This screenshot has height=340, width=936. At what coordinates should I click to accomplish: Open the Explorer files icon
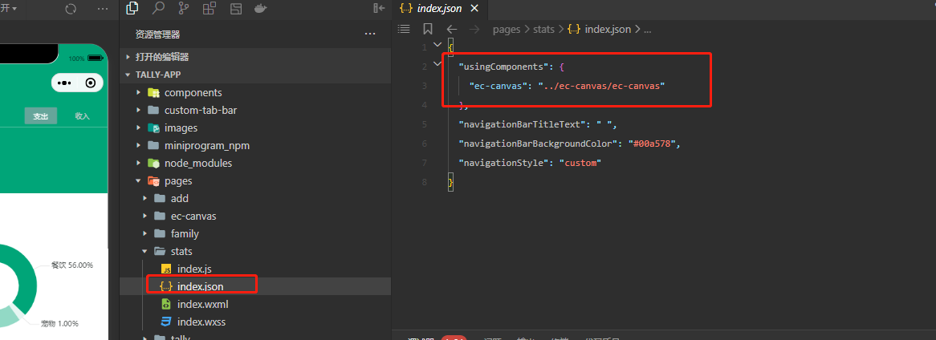pos(132,8)
